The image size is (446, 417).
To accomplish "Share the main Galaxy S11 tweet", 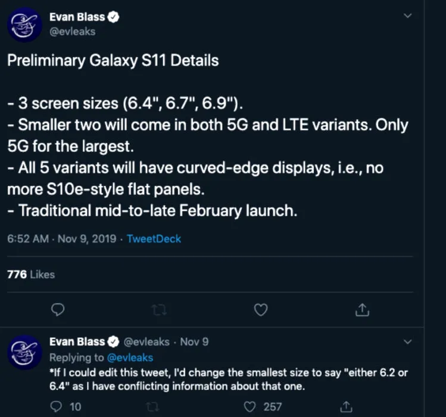I will (362, 309).
